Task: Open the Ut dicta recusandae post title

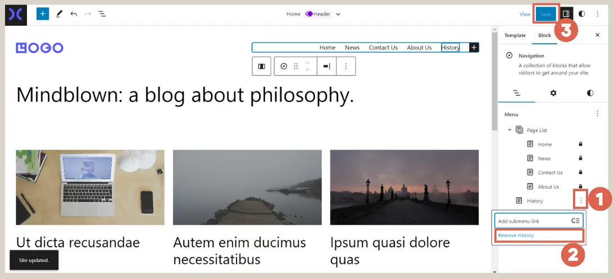Action: (x=78, y=243)
